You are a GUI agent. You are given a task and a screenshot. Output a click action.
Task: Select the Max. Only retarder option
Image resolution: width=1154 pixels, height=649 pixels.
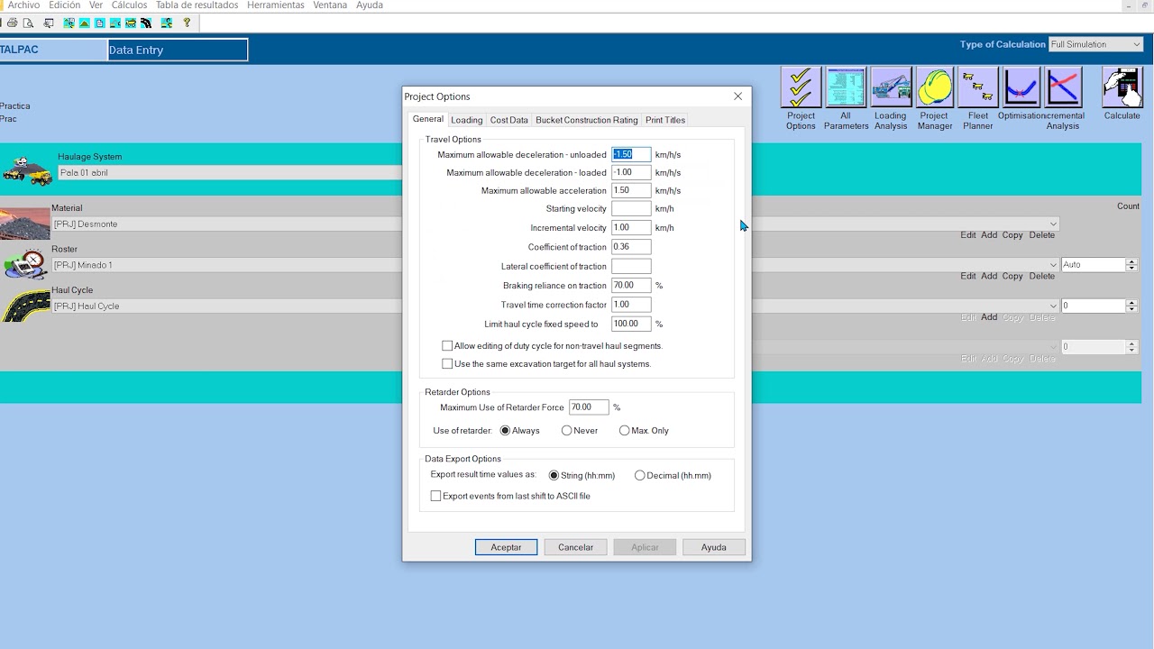tap(624, 430)
